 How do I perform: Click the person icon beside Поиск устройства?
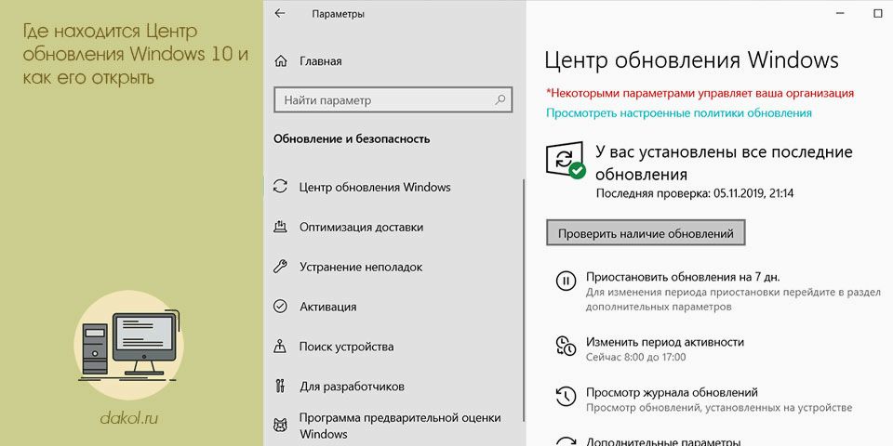(280, 346)
